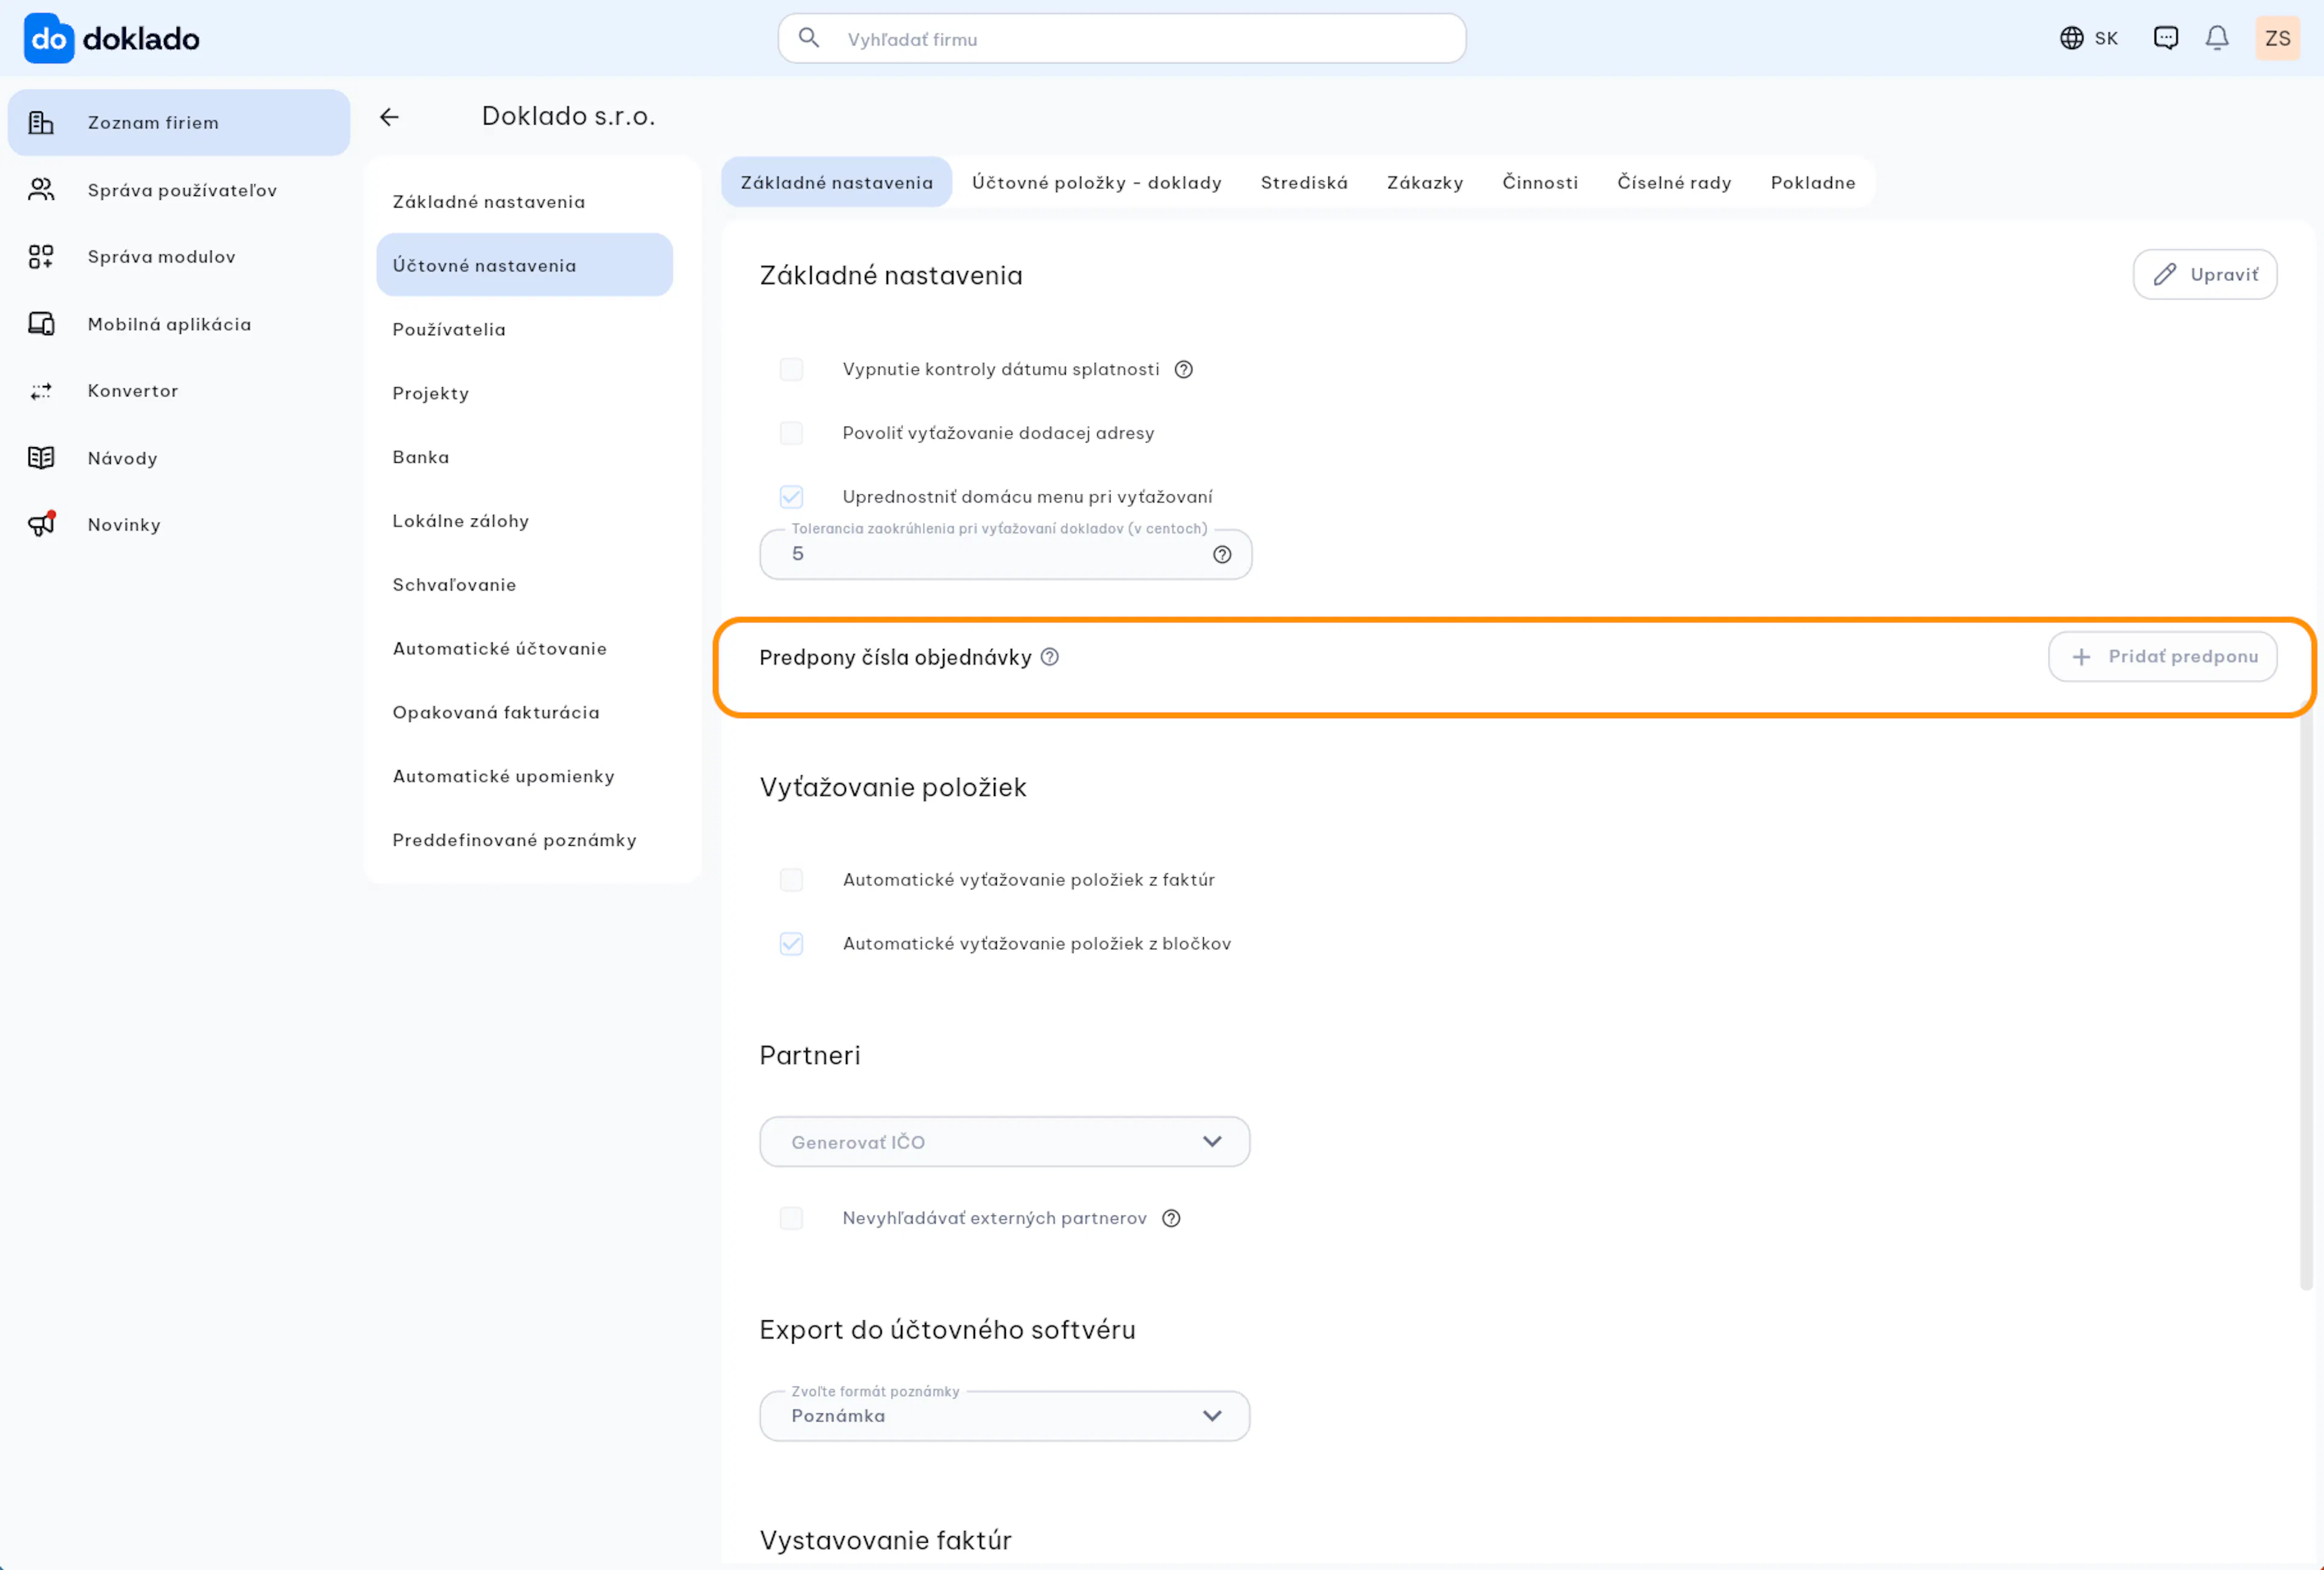This screenshot has width=2324, height=1570.
Task: Switch to Číselné rady tab
Action: 1674,182
